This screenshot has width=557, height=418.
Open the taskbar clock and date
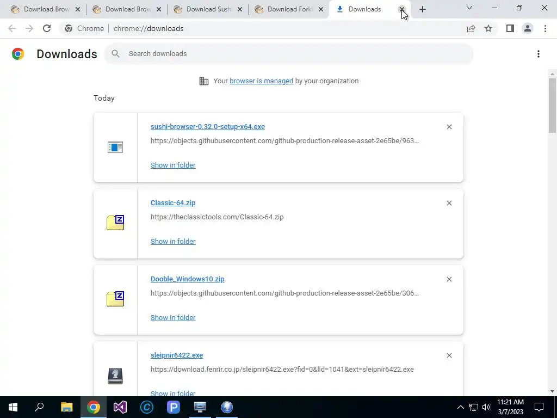[x=510, y=407]
